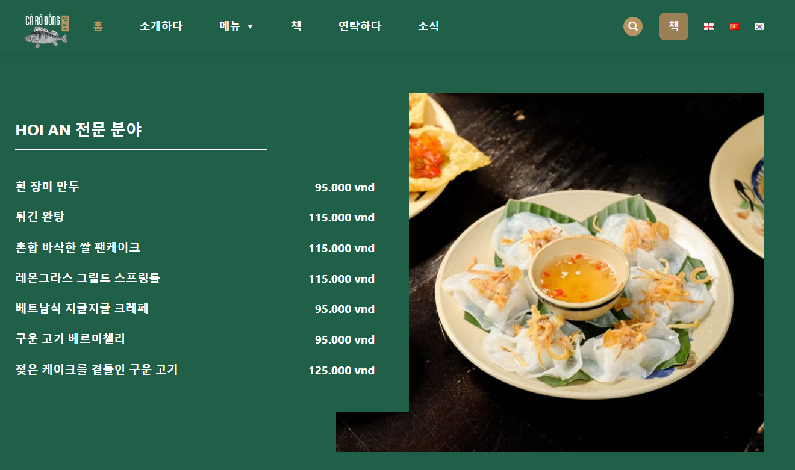Screen dimensions: 795x470
Task: Click the HOI AN 전문 분야 heading
Action: pos(79,129)
